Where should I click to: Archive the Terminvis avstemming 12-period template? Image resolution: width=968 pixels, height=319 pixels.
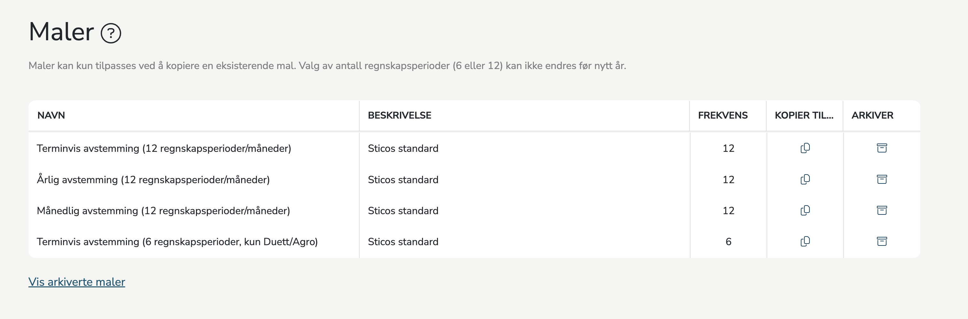882,148
